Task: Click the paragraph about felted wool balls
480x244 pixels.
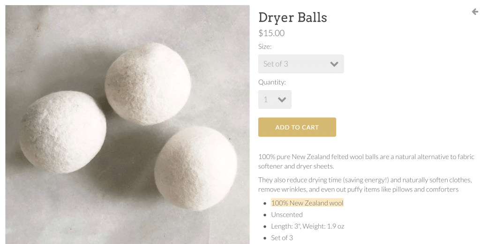Action: [366, 161]
